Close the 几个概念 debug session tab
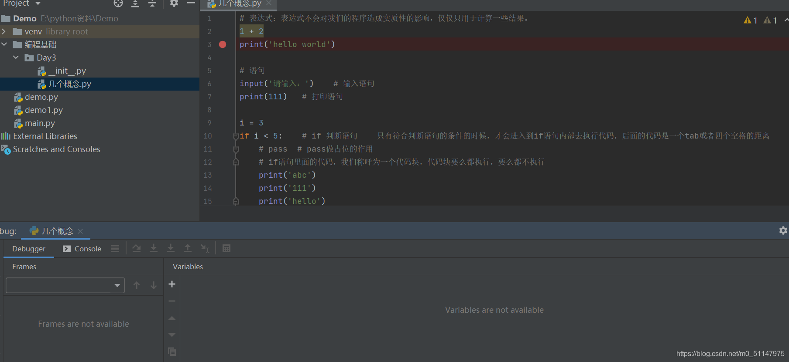Screen dimensions: 789x362 tap(80, 231)
